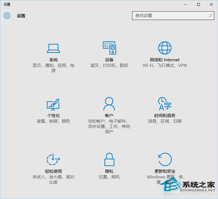The height and width of the screenshot is (199, 218).
Task: Click the 轻松使用 dashed clock icon
Action: (x=53, y=160)
